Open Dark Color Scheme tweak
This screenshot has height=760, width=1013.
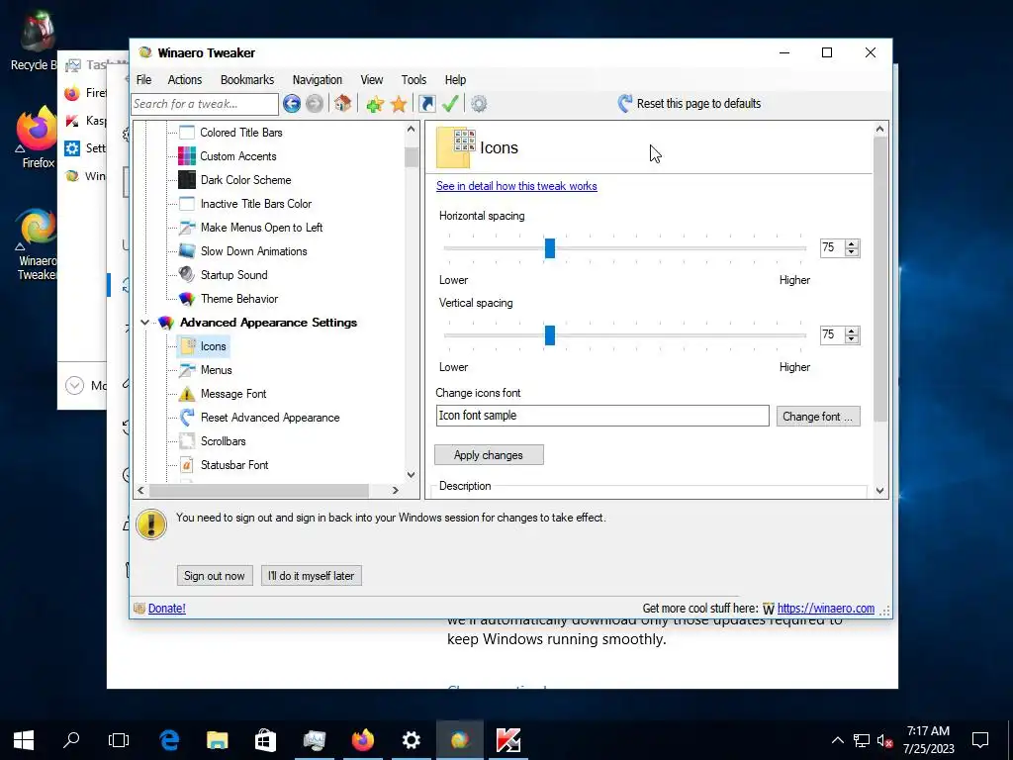(x=245, y=180)
